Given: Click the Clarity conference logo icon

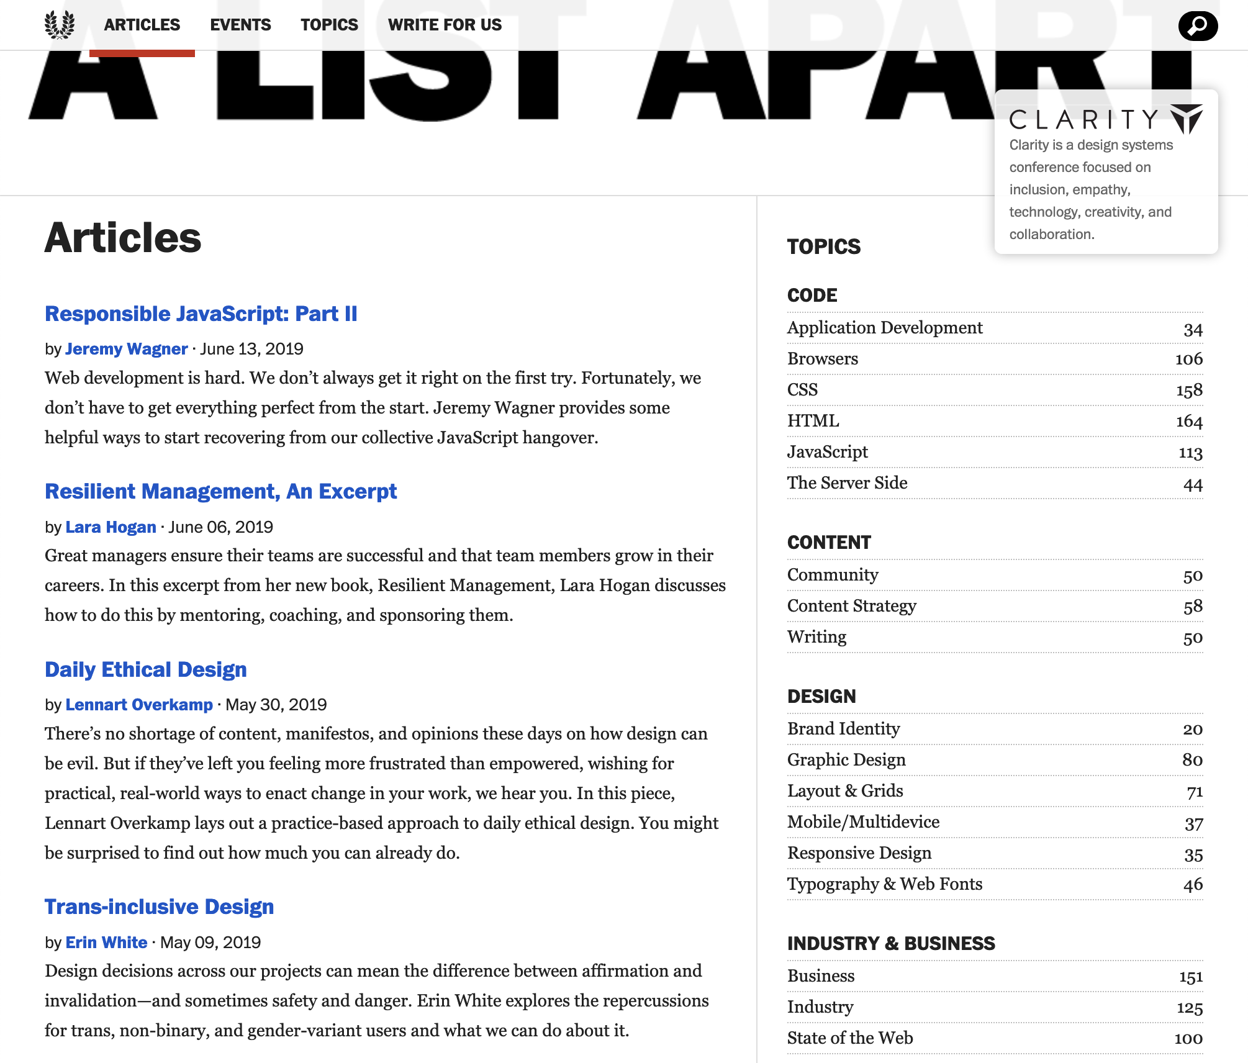Looking at the screenshot, I should click(1188, 119).
